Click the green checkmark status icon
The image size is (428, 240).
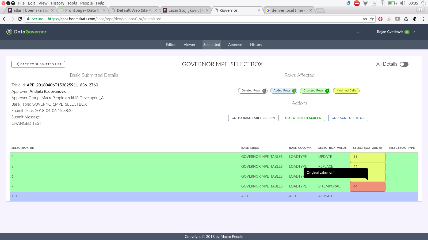point(359,32)
